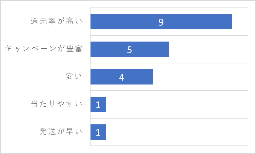This screenshot has width=256, height=154.
Task: Click empty plot area right of 発送が早い bar
Action: (177, 132)
